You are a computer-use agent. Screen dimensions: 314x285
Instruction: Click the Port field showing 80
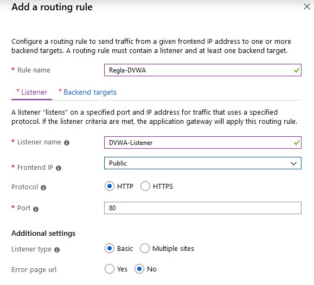[203, 208]
